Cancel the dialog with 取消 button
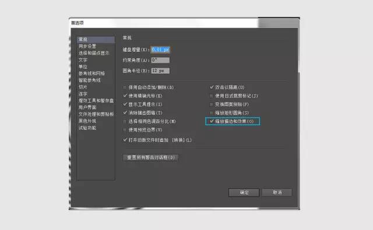The image size is (373, 230). (x=277, y=193)
